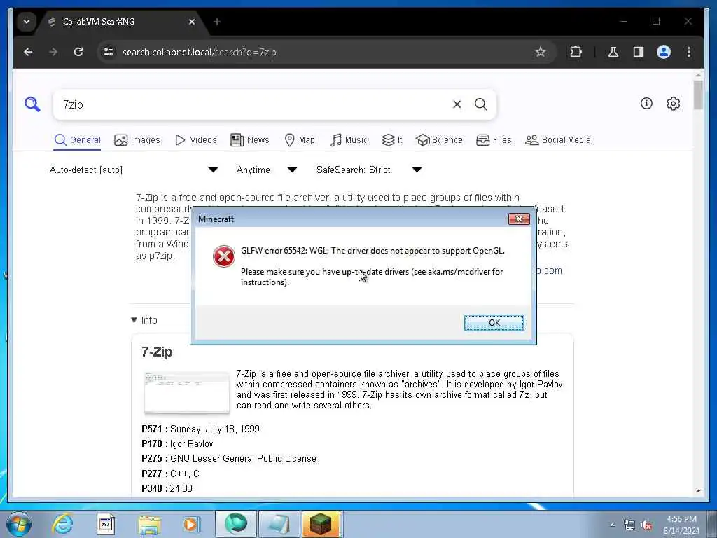This screenshot has width=717, height=538.
Task: Toggle the browser side panel
Action: pos(639,52)
